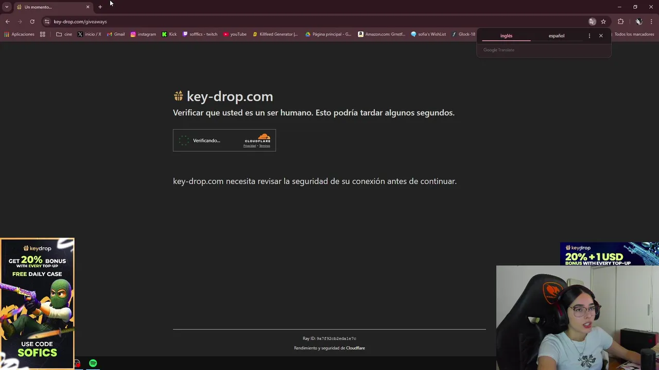This screenshot has height=370, width=659.
Task: Open the sofia's WishList bookmark
Action: pos(428,34)
